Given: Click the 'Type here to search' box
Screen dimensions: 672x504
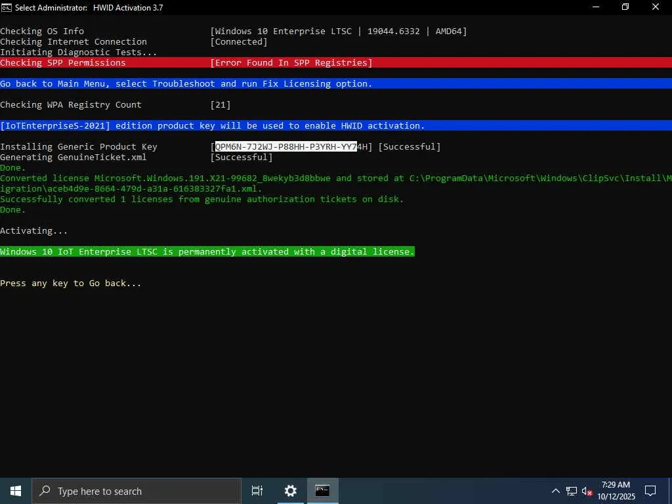Looking at the screenshot, I should [136, 491].
